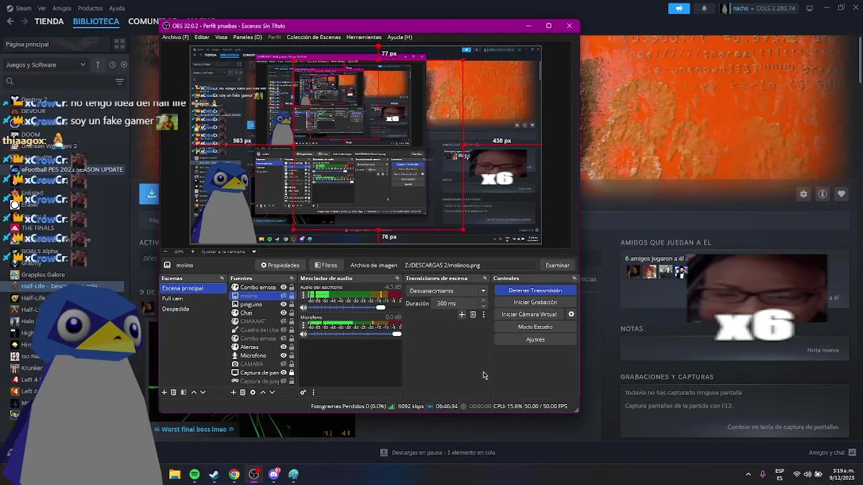Open Discord from the taskbar
The image size is (863, 485).
click(274, 475)
